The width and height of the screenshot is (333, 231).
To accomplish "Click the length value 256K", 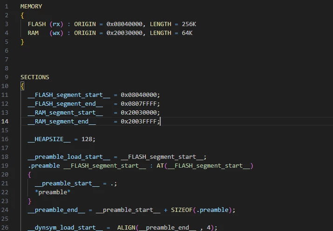I will pos(189,24).
